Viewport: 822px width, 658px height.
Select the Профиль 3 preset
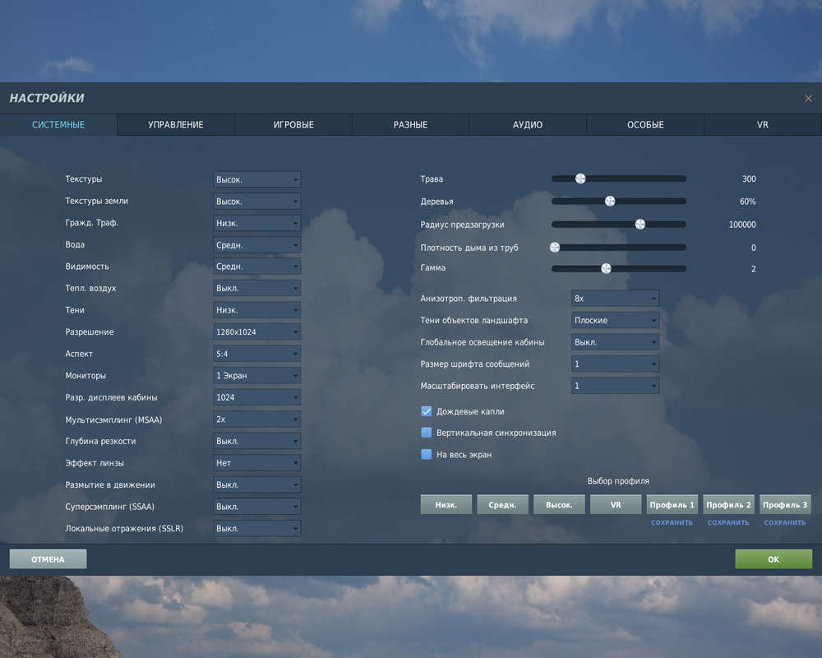[785, 504]
